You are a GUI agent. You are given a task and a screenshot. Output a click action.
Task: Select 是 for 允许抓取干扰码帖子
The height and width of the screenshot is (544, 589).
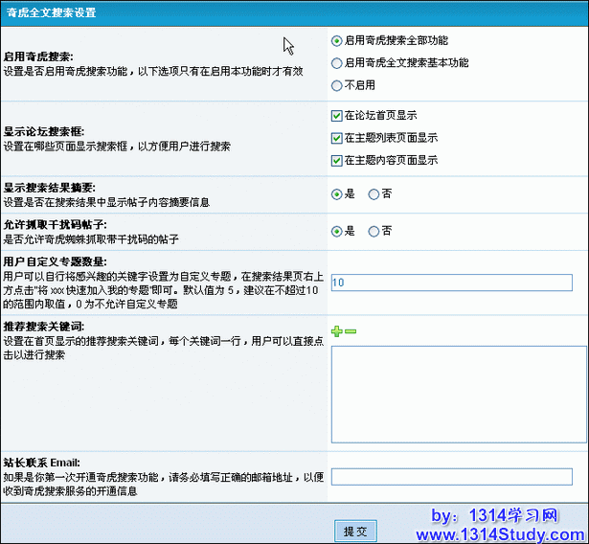(x=336, y=231)
